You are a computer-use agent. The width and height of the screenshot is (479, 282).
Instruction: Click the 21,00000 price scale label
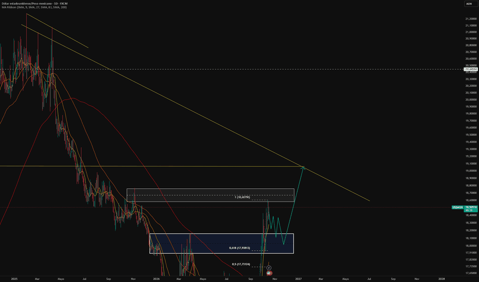tap(471, 32)
